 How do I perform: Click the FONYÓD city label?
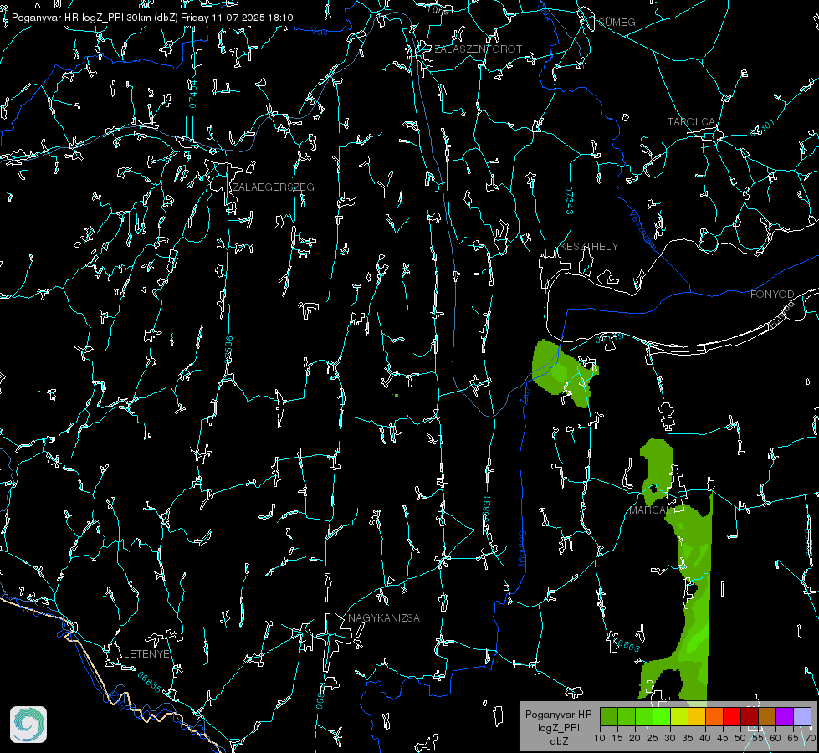tap(772, 295)
